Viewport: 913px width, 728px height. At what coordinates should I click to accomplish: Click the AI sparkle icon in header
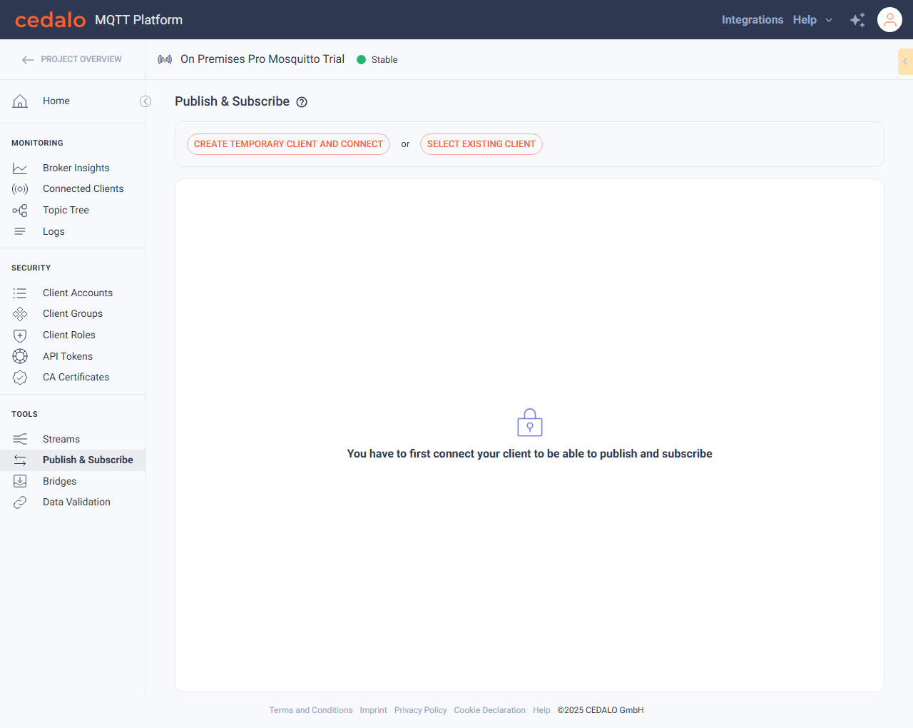point(858,20)
